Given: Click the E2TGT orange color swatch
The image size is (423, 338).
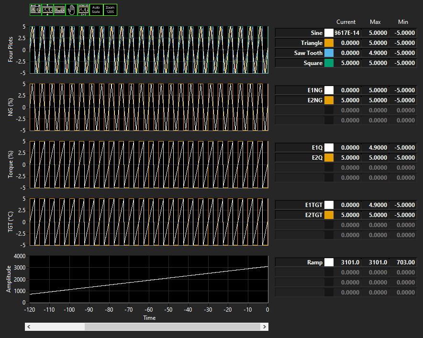Looking at the screenshot, I should [x=329, y=215].
